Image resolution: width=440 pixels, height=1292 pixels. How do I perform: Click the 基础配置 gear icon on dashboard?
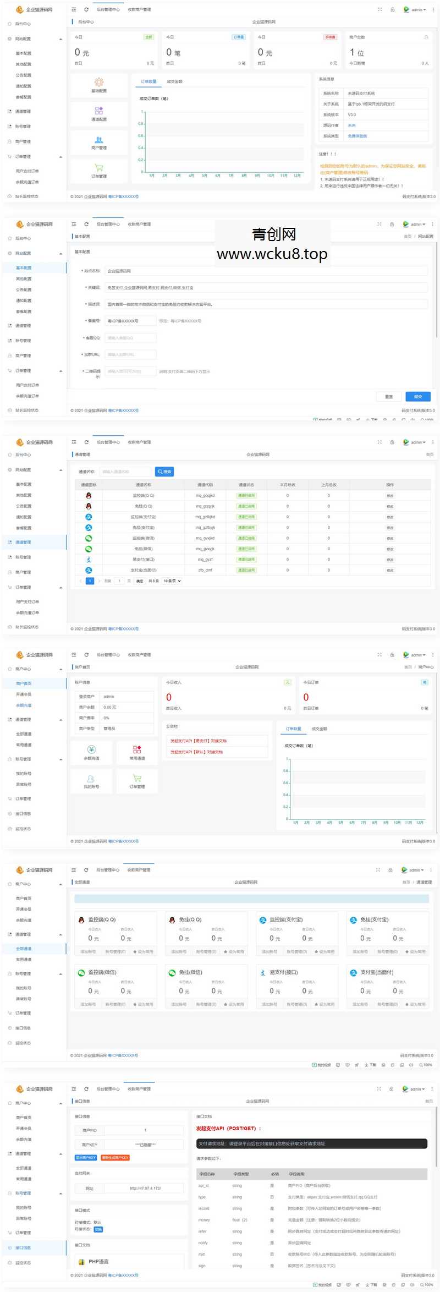pyautogui.click(x=99, y=82)
